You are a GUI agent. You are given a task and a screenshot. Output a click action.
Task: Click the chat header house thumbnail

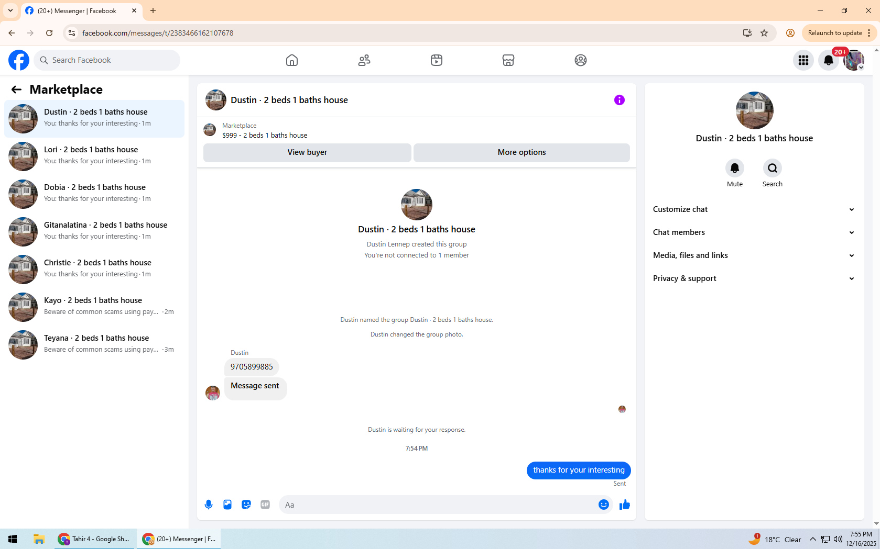click(x=216, y=100)
